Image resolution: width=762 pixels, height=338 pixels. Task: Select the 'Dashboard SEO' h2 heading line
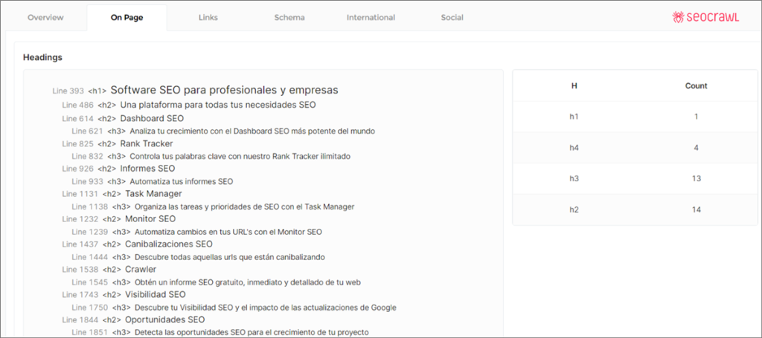(x=152, y=118)
